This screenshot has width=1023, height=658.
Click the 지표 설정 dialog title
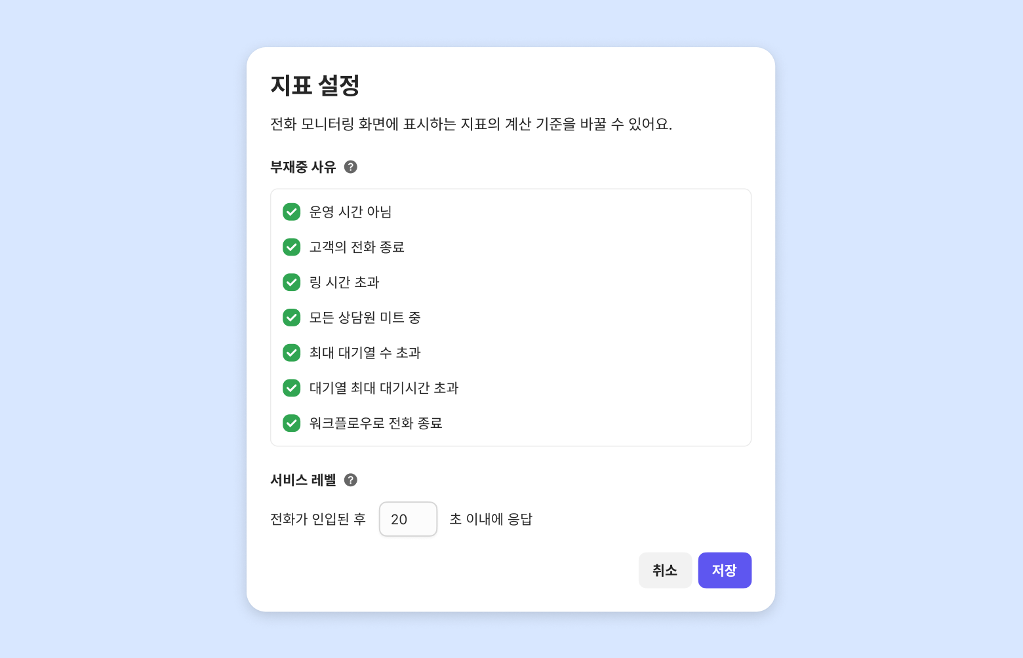315,85
